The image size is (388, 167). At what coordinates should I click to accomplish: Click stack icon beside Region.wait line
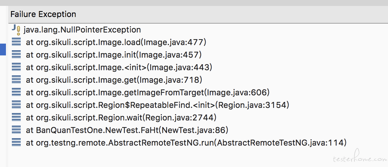coord(16,117)
